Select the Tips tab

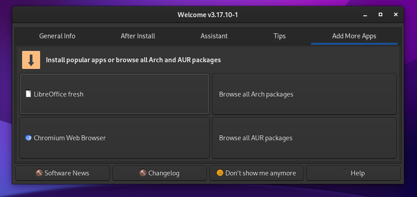(280, 36)
